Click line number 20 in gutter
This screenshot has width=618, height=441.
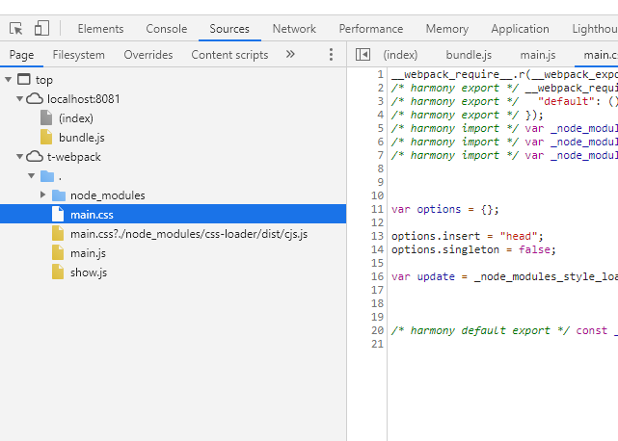377,330
